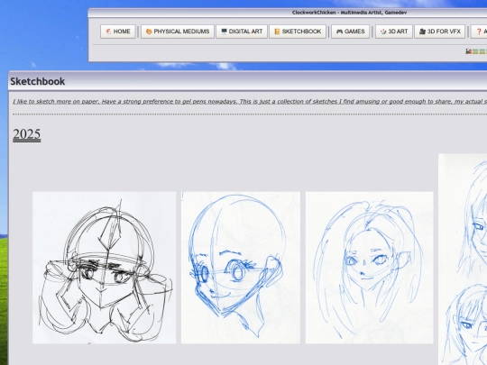Click the 2025 year heading
This screenshot has height=365, width=487.
click(27, 134)
